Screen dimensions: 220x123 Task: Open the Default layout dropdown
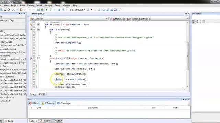77,10
